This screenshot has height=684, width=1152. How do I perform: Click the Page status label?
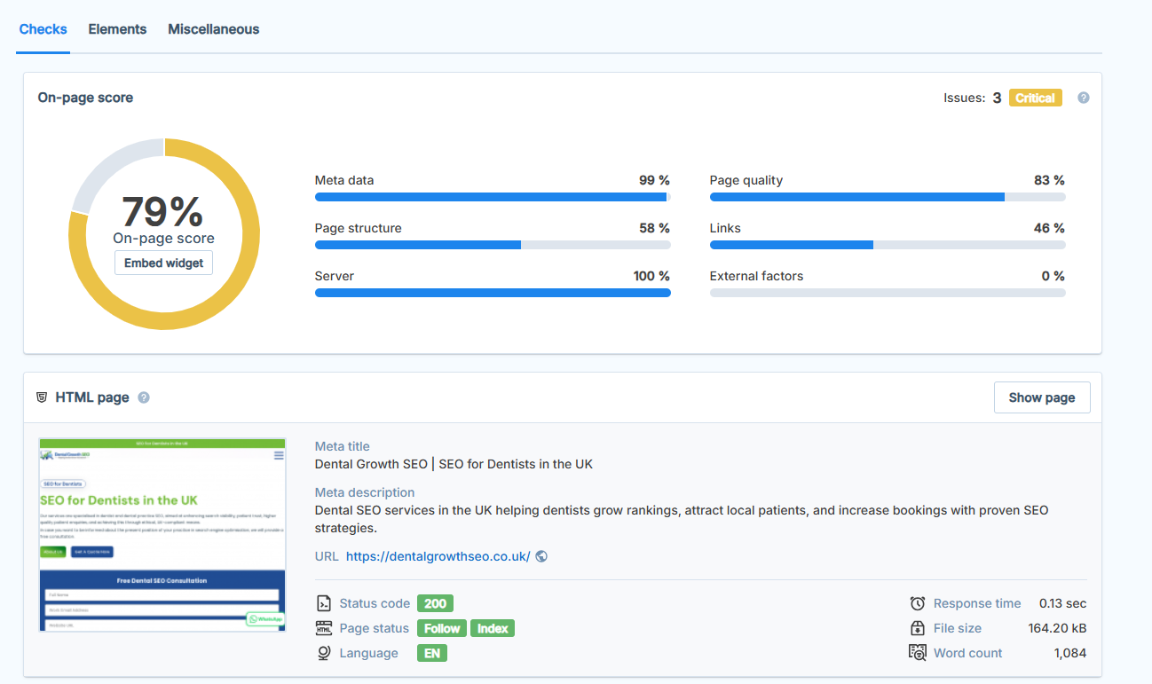tap(375, 628)
